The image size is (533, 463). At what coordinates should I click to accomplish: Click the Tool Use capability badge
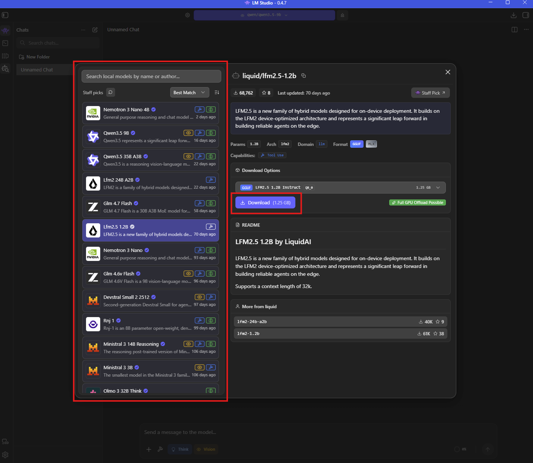[272, 155]
